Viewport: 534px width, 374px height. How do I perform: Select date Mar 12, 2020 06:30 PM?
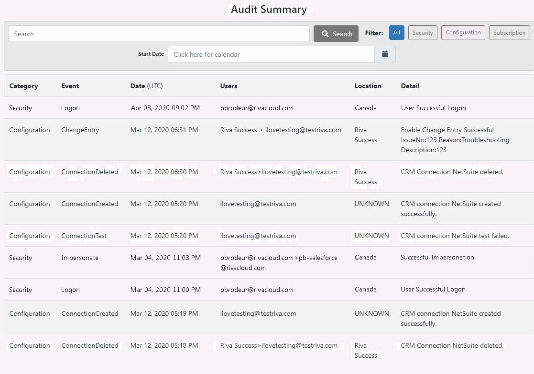click(164, 172)
